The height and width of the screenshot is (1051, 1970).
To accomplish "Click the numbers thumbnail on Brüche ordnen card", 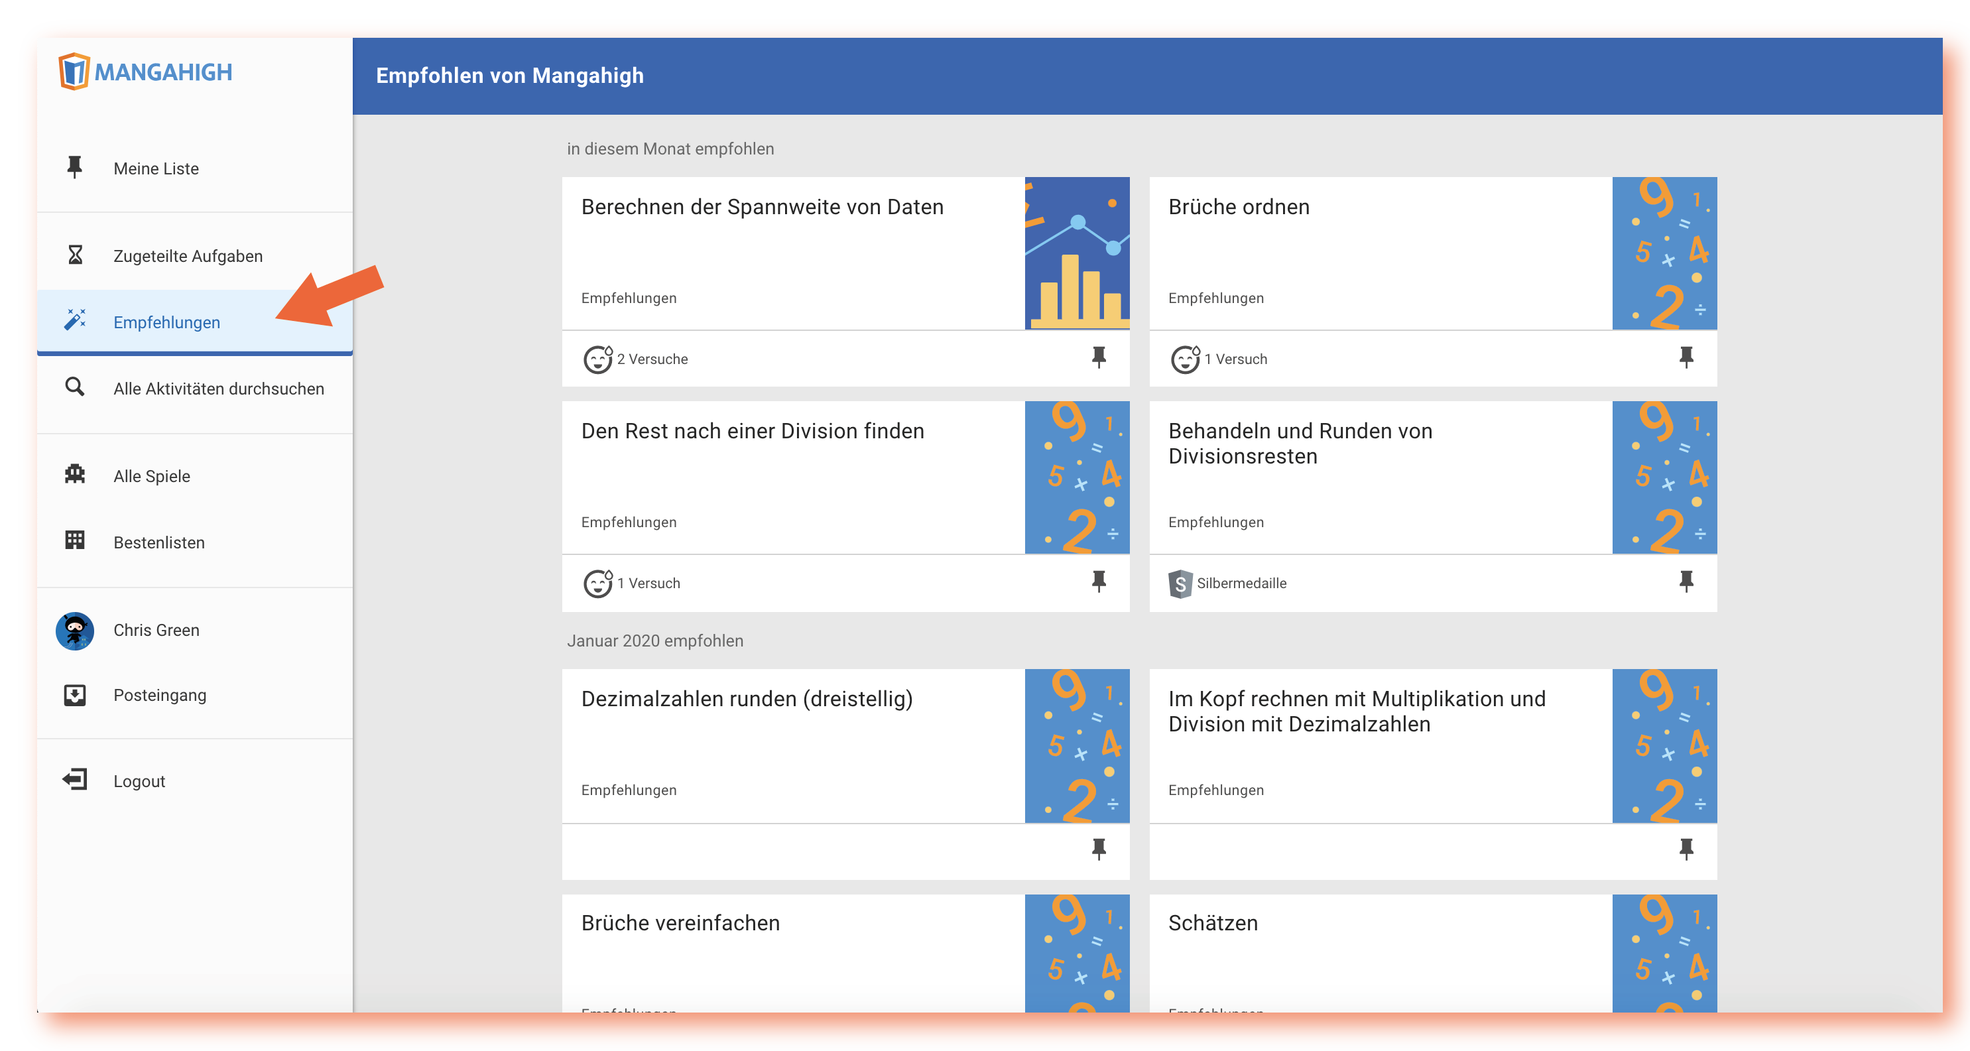I will click(x=1664, y=253).
